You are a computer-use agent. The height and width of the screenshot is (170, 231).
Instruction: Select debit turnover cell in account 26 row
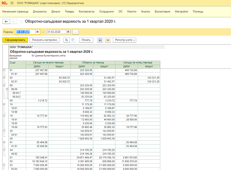[82, 139]
